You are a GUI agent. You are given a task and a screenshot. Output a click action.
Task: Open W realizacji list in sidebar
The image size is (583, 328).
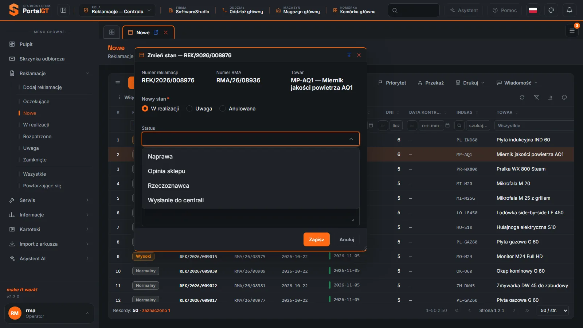coord(36,125)
